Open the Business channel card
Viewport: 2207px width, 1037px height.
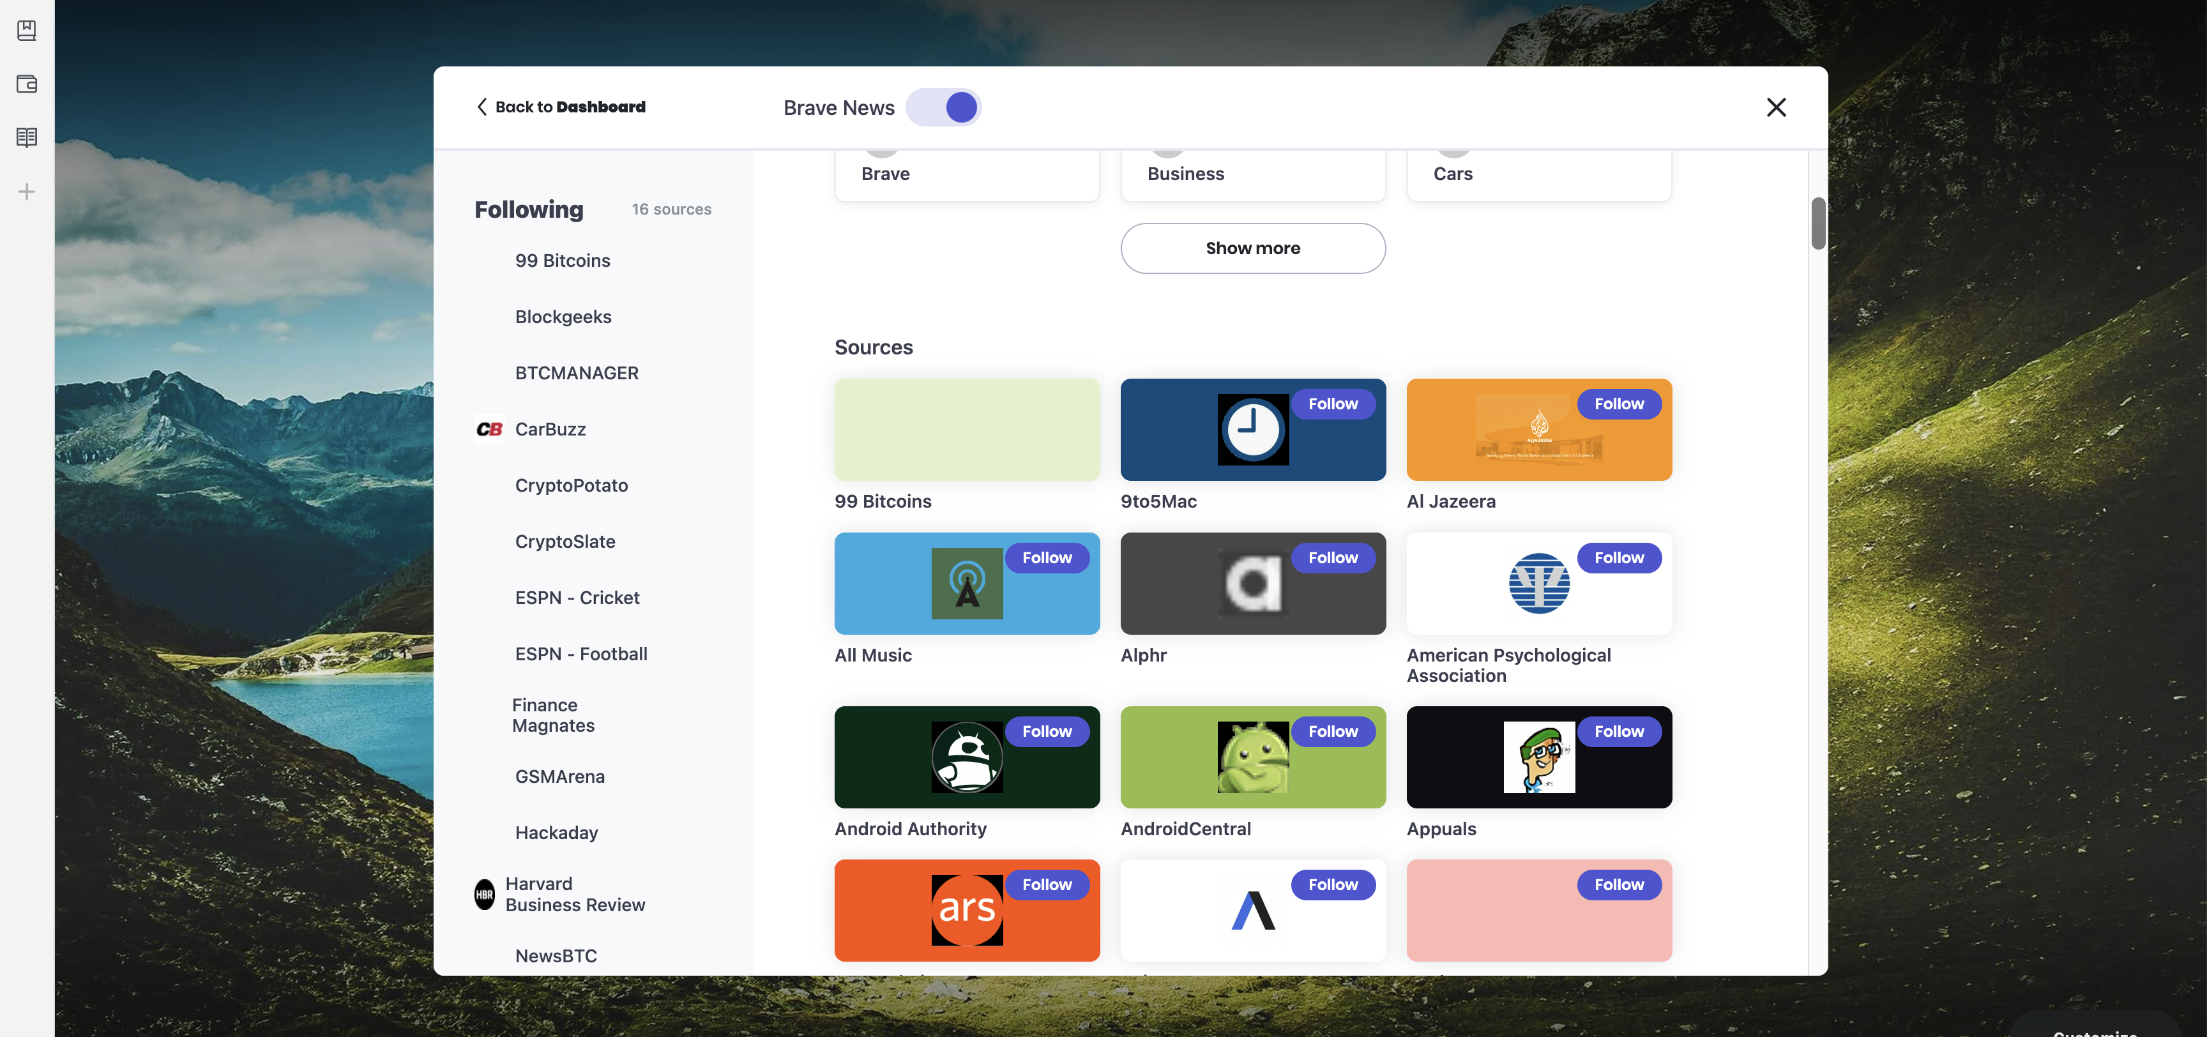pos(1252,174)
